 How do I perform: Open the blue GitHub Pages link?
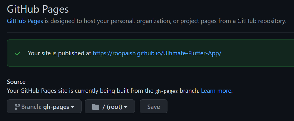pos(25,21)
